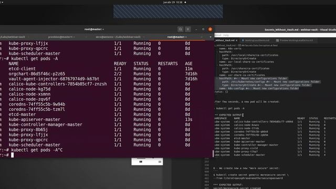Click the etcd-master pod name in terminal
336x189 pixels.
[22, 114]
